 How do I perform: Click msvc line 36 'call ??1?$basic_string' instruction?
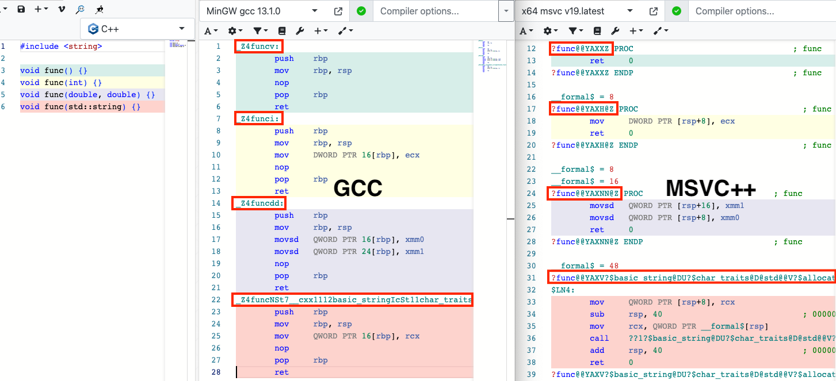click(712, 338)
